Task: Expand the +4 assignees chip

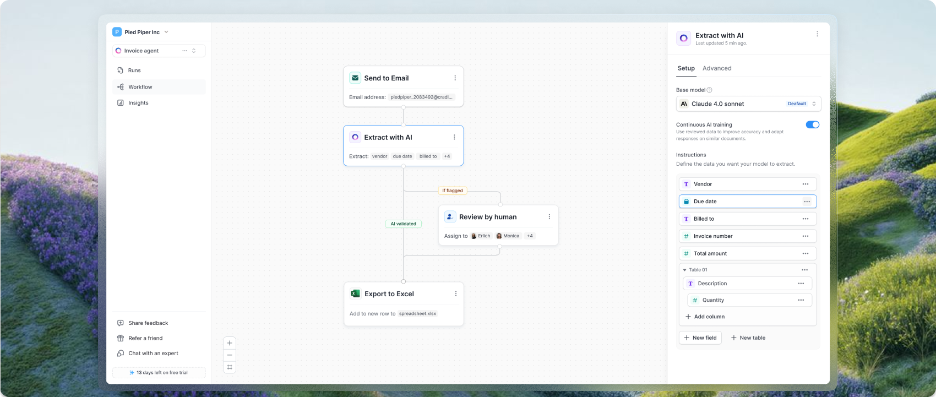Action: tap(530, 236)
